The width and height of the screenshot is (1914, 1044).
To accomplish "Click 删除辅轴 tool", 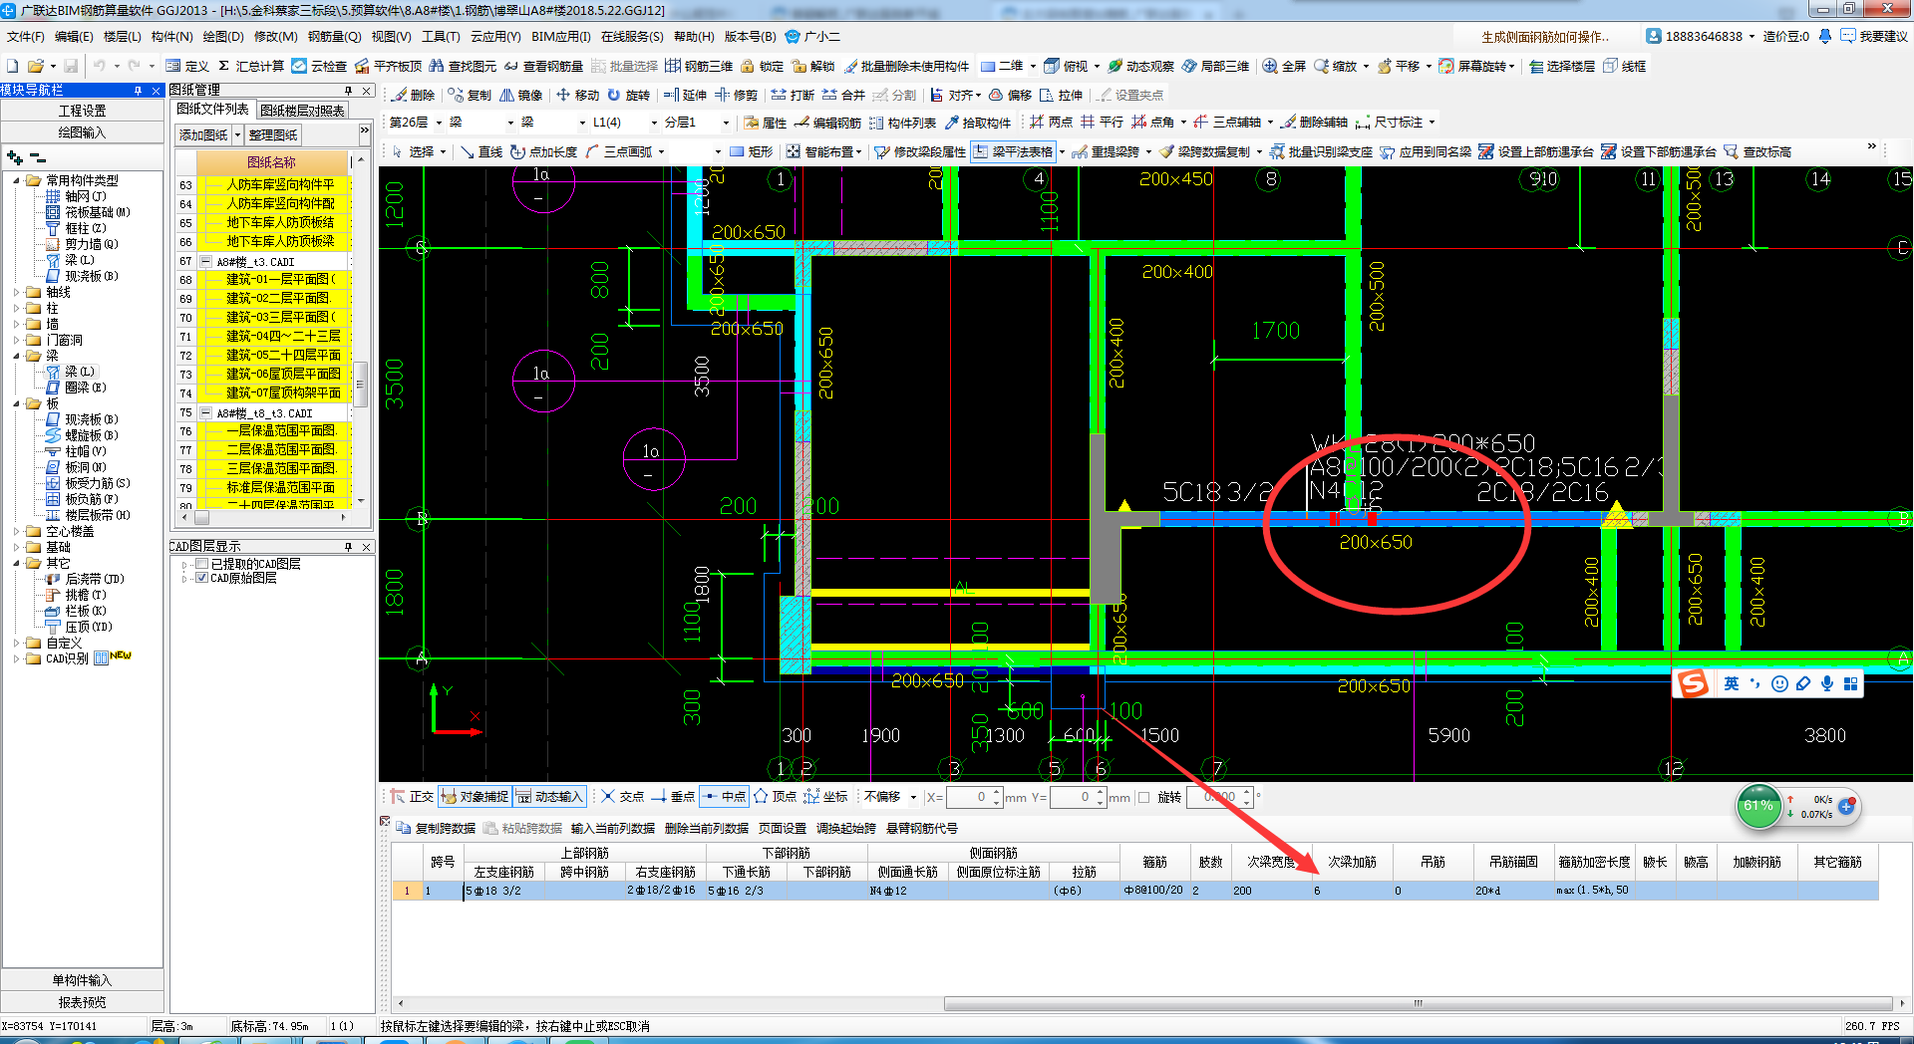I will tap(1314, 122).
